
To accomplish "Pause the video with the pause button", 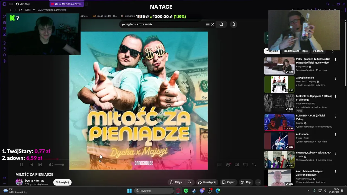I will tap(21, 165).
